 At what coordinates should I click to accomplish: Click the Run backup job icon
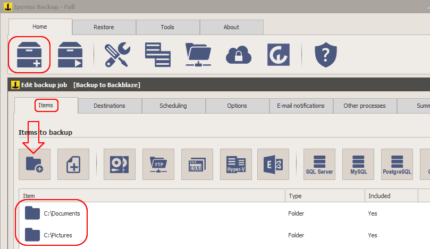click(70, 55)
